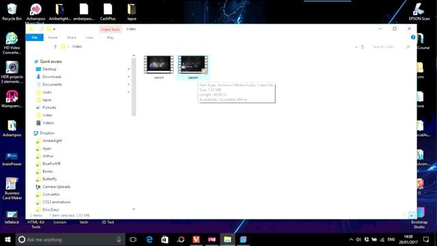Launch brainPower from the desktop
437x246 pixels.
click(x=12, y=159)
